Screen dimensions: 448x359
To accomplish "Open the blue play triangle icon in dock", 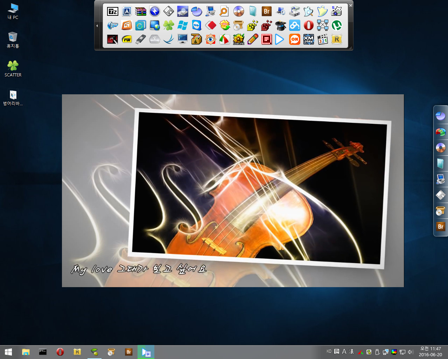I will [279, 39].
